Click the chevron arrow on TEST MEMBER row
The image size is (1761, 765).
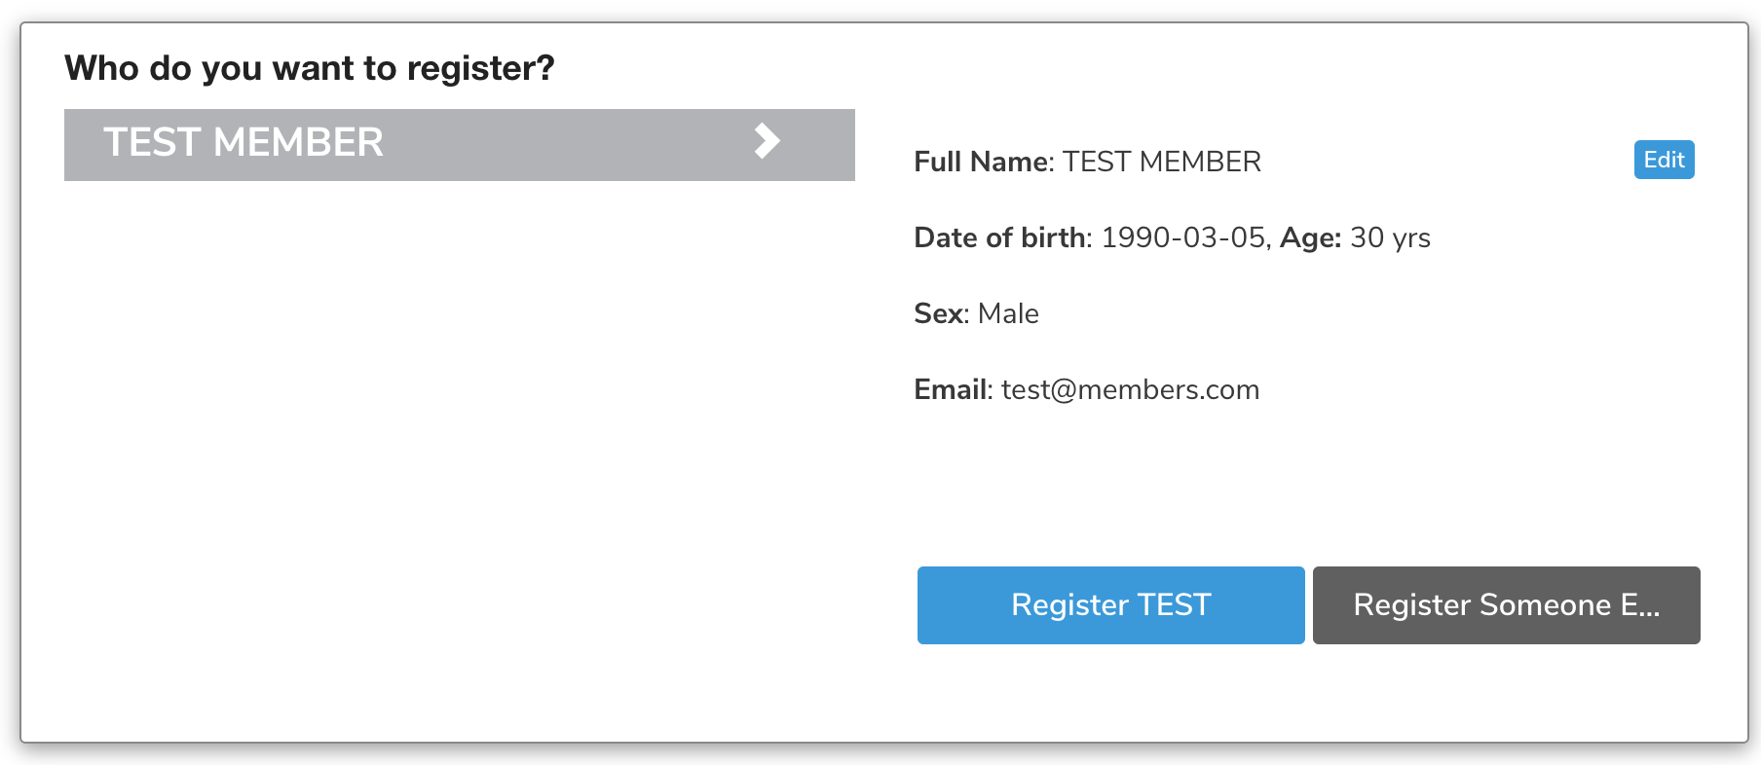pyautogui.click(x=768, y=141)
